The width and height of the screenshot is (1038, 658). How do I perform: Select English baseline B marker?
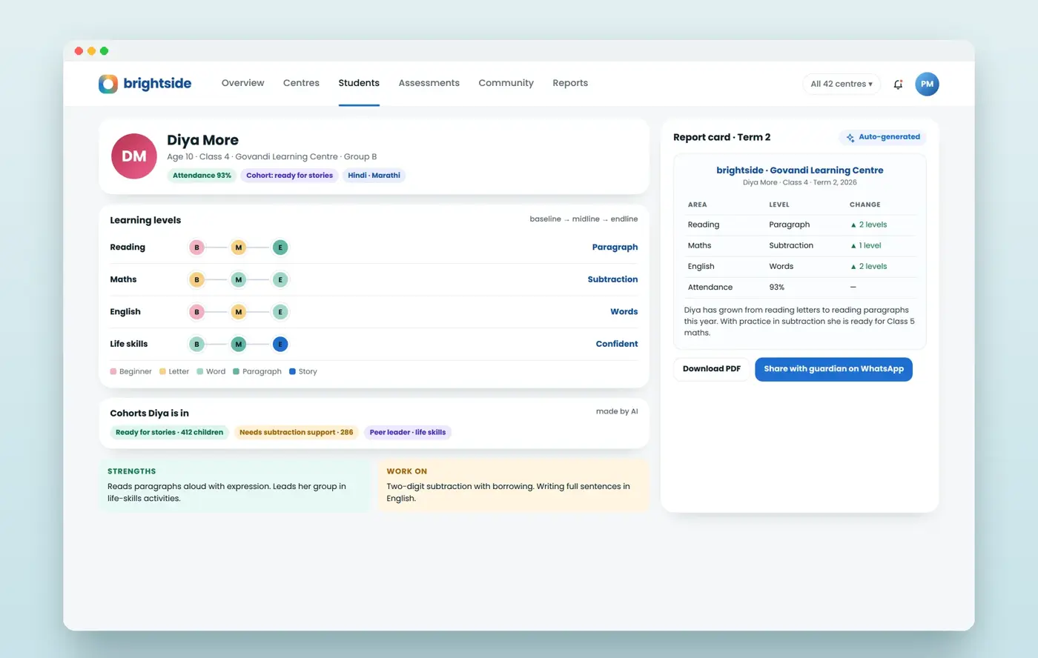point(196,312)
